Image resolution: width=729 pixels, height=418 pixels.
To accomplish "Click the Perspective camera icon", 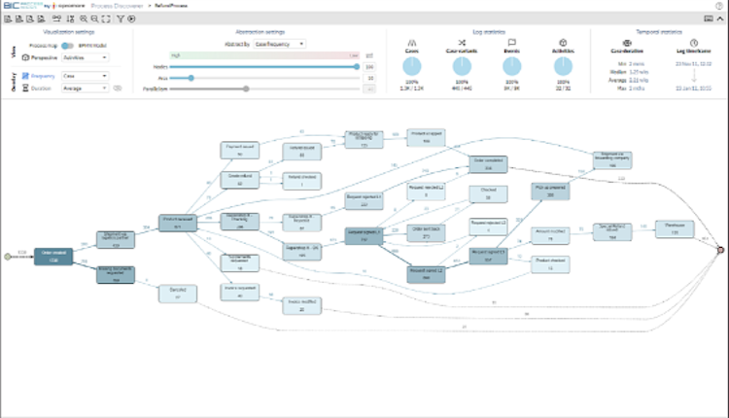I will coord(25,57).
